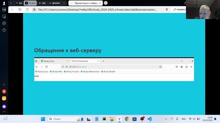Reload the presentation page
The image size is (220, 123).
pos(27,10)
